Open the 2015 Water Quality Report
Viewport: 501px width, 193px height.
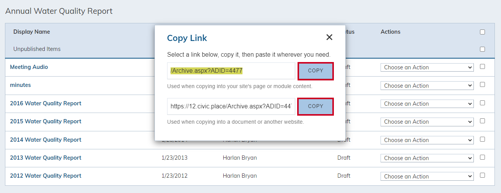[46, 121]
